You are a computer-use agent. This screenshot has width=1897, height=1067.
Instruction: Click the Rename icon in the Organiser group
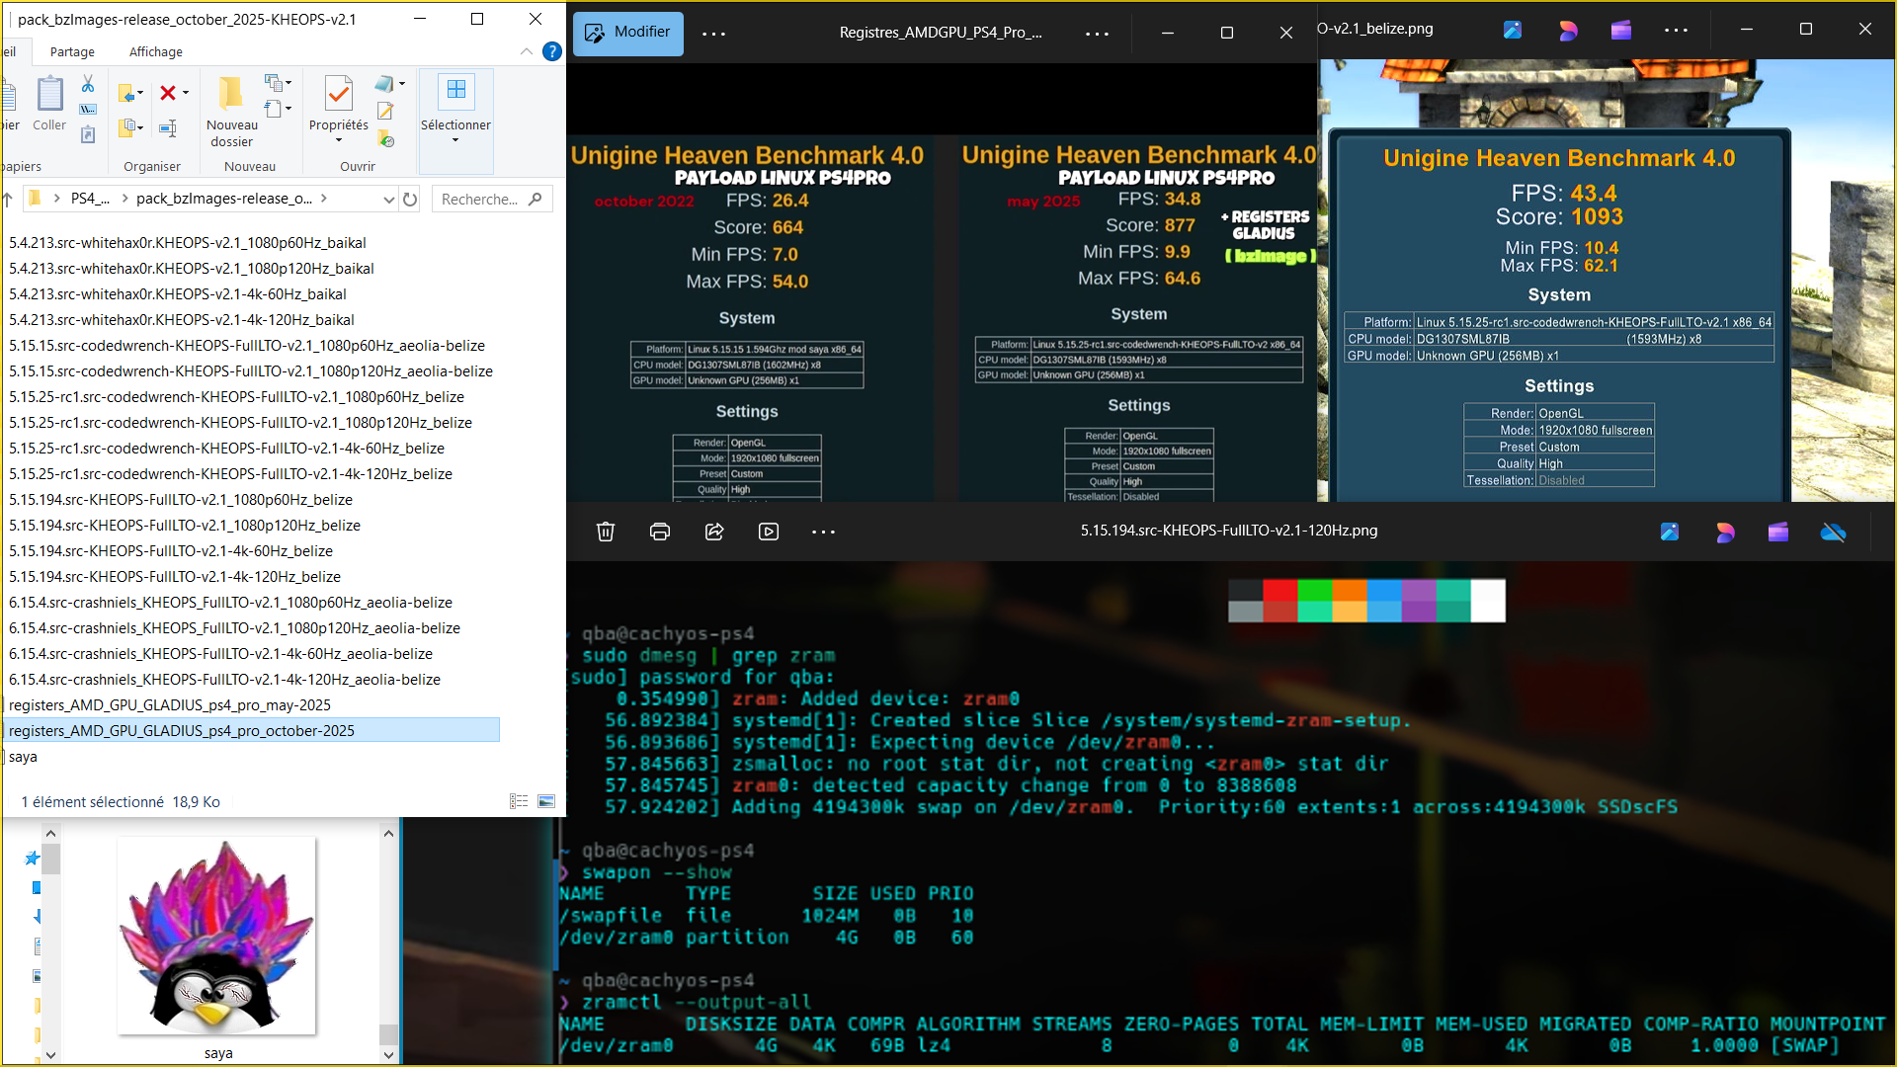point(168,127)
